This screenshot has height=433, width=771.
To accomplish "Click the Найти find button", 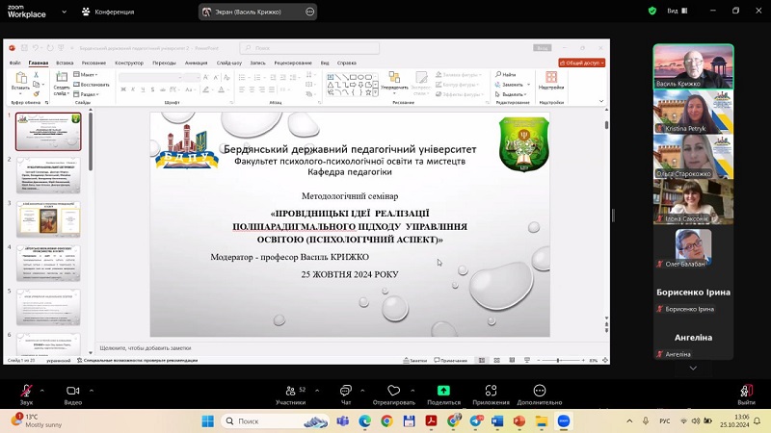I will point(506,75).
